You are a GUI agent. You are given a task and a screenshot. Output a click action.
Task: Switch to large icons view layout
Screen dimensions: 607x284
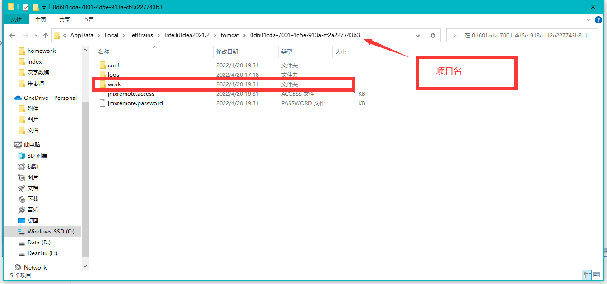(x=597, y=275)
